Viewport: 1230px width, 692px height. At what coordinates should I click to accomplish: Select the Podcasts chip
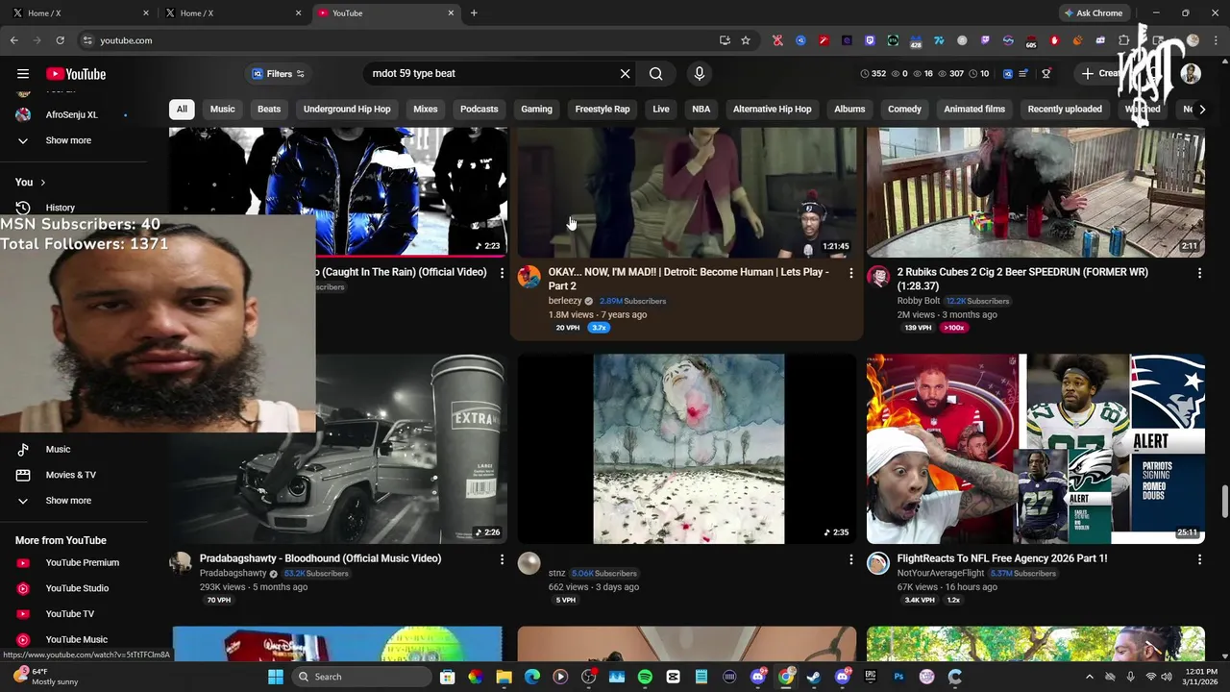point(479,109)
